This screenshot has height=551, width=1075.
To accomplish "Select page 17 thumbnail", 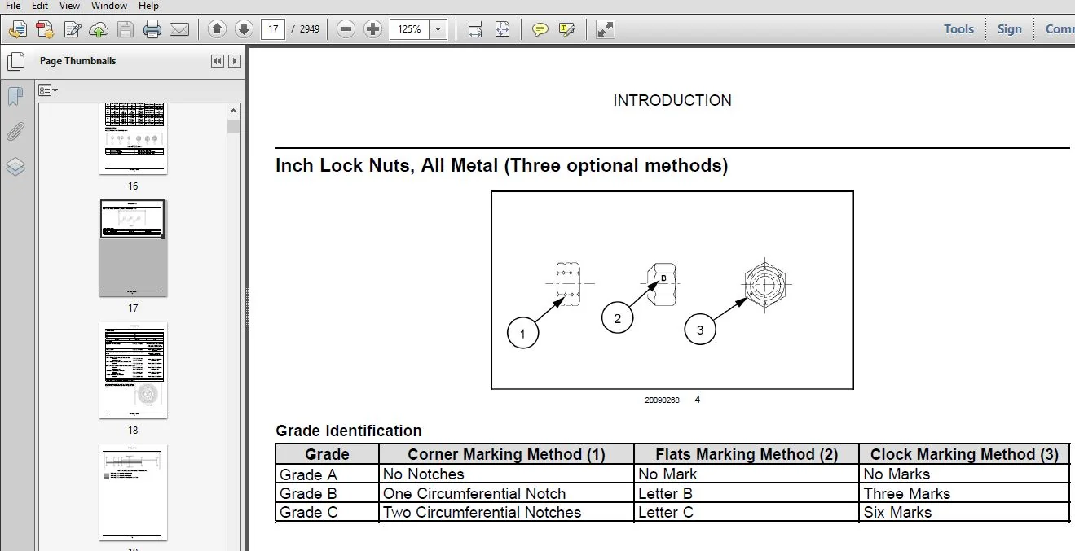I will 133,248.
